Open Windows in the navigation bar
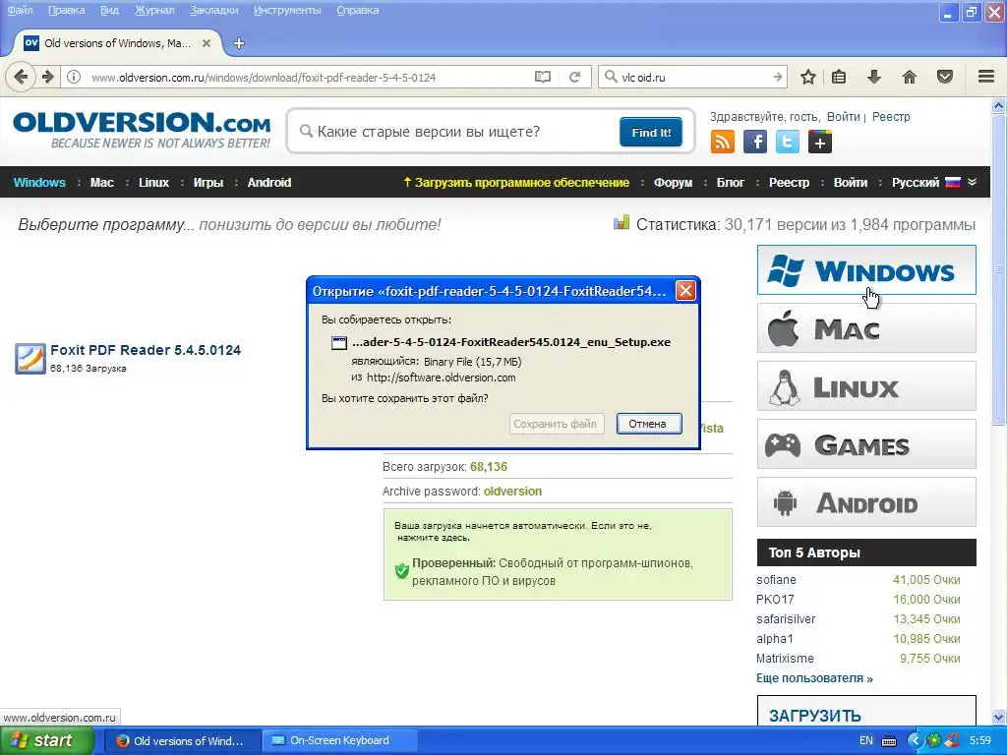This screenshot has height=755, width=1007. point(39,182)
